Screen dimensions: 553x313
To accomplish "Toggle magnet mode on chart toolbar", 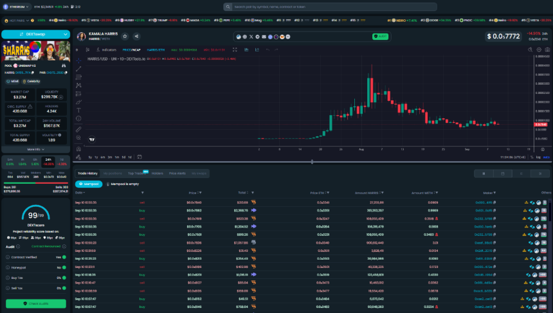I will [x=78, y=148].
